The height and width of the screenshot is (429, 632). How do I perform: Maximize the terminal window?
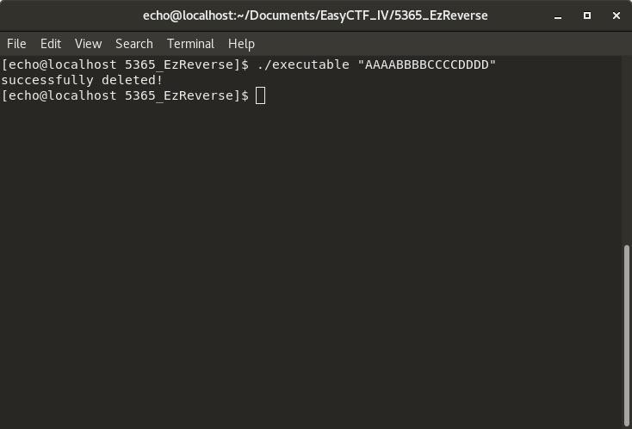pos(587,15)
